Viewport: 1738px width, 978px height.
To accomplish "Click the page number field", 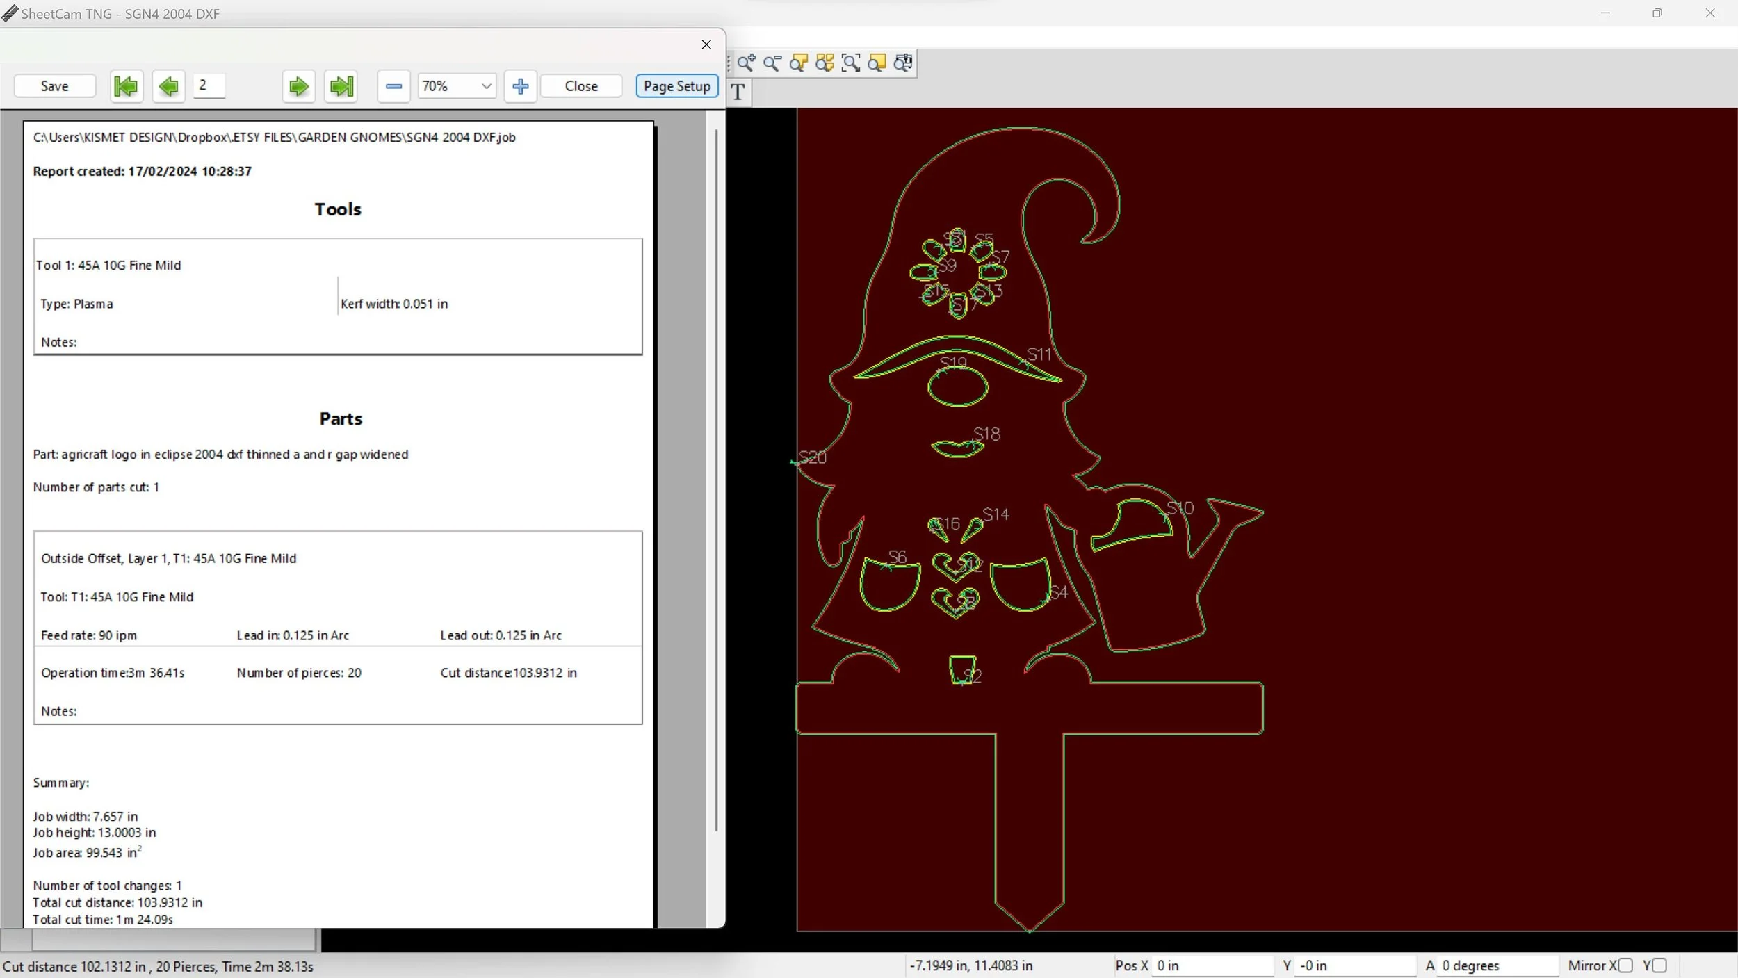I will pos(209,85).
